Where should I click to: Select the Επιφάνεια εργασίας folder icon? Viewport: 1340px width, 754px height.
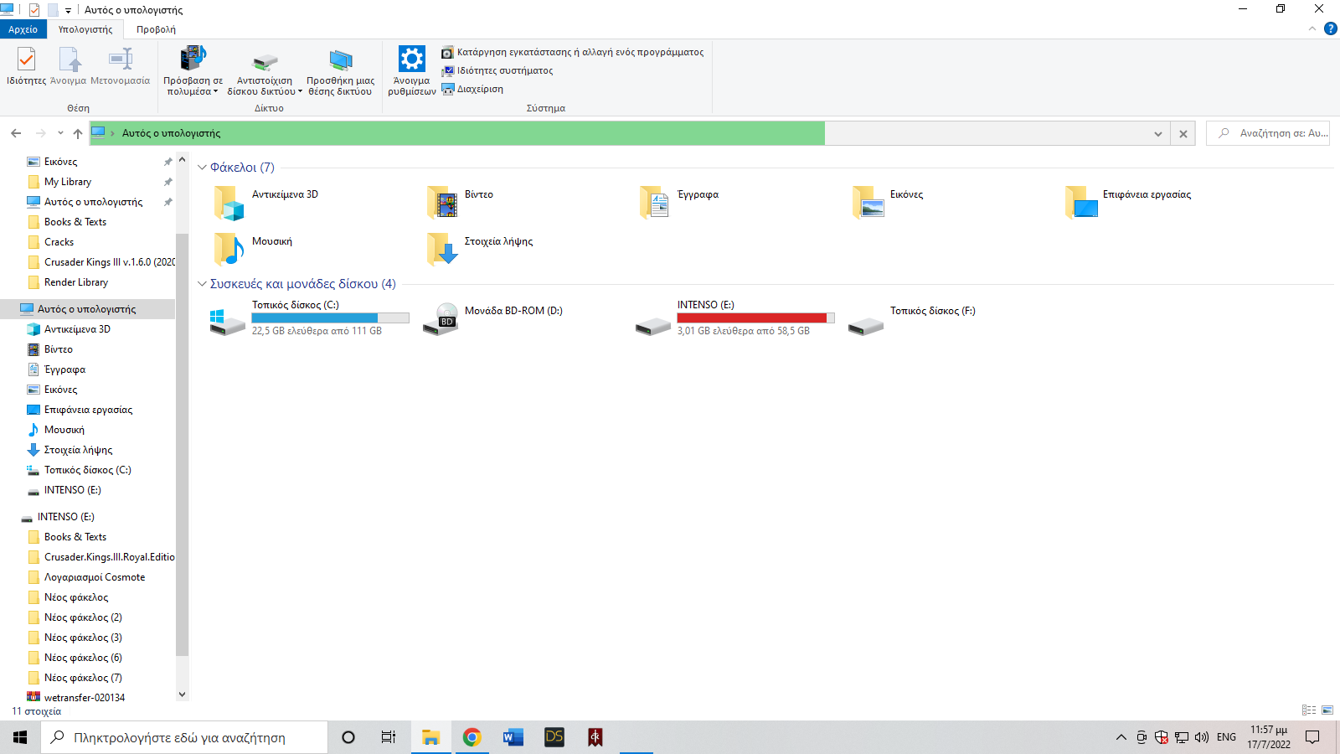(1081, 203)
